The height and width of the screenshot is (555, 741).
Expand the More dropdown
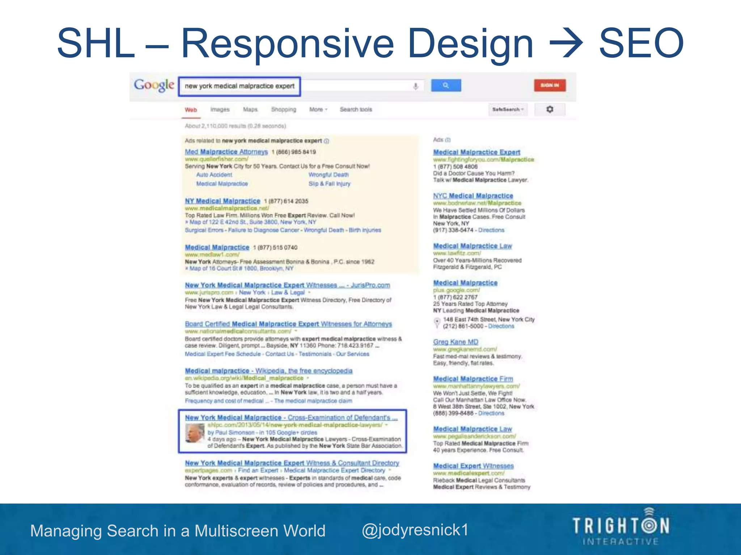318,109
